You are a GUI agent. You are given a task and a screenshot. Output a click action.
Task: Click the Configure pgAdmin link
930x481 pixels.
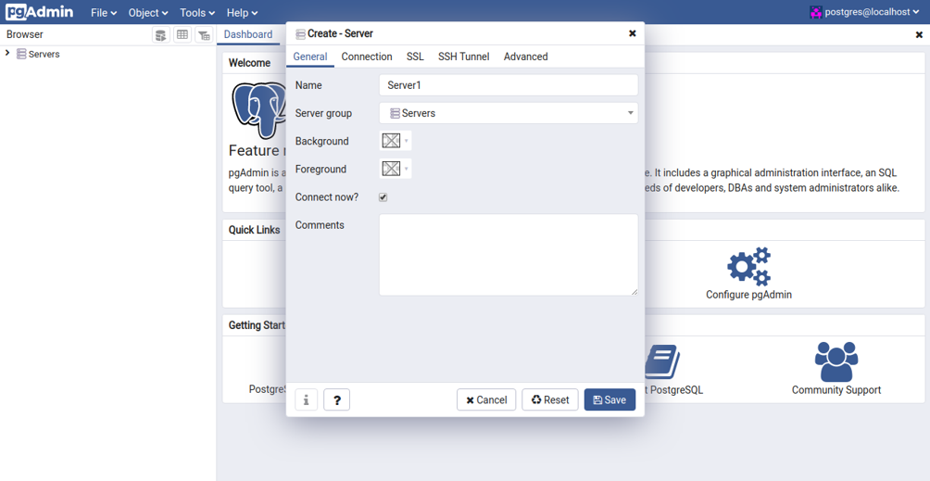click(748, 295)
